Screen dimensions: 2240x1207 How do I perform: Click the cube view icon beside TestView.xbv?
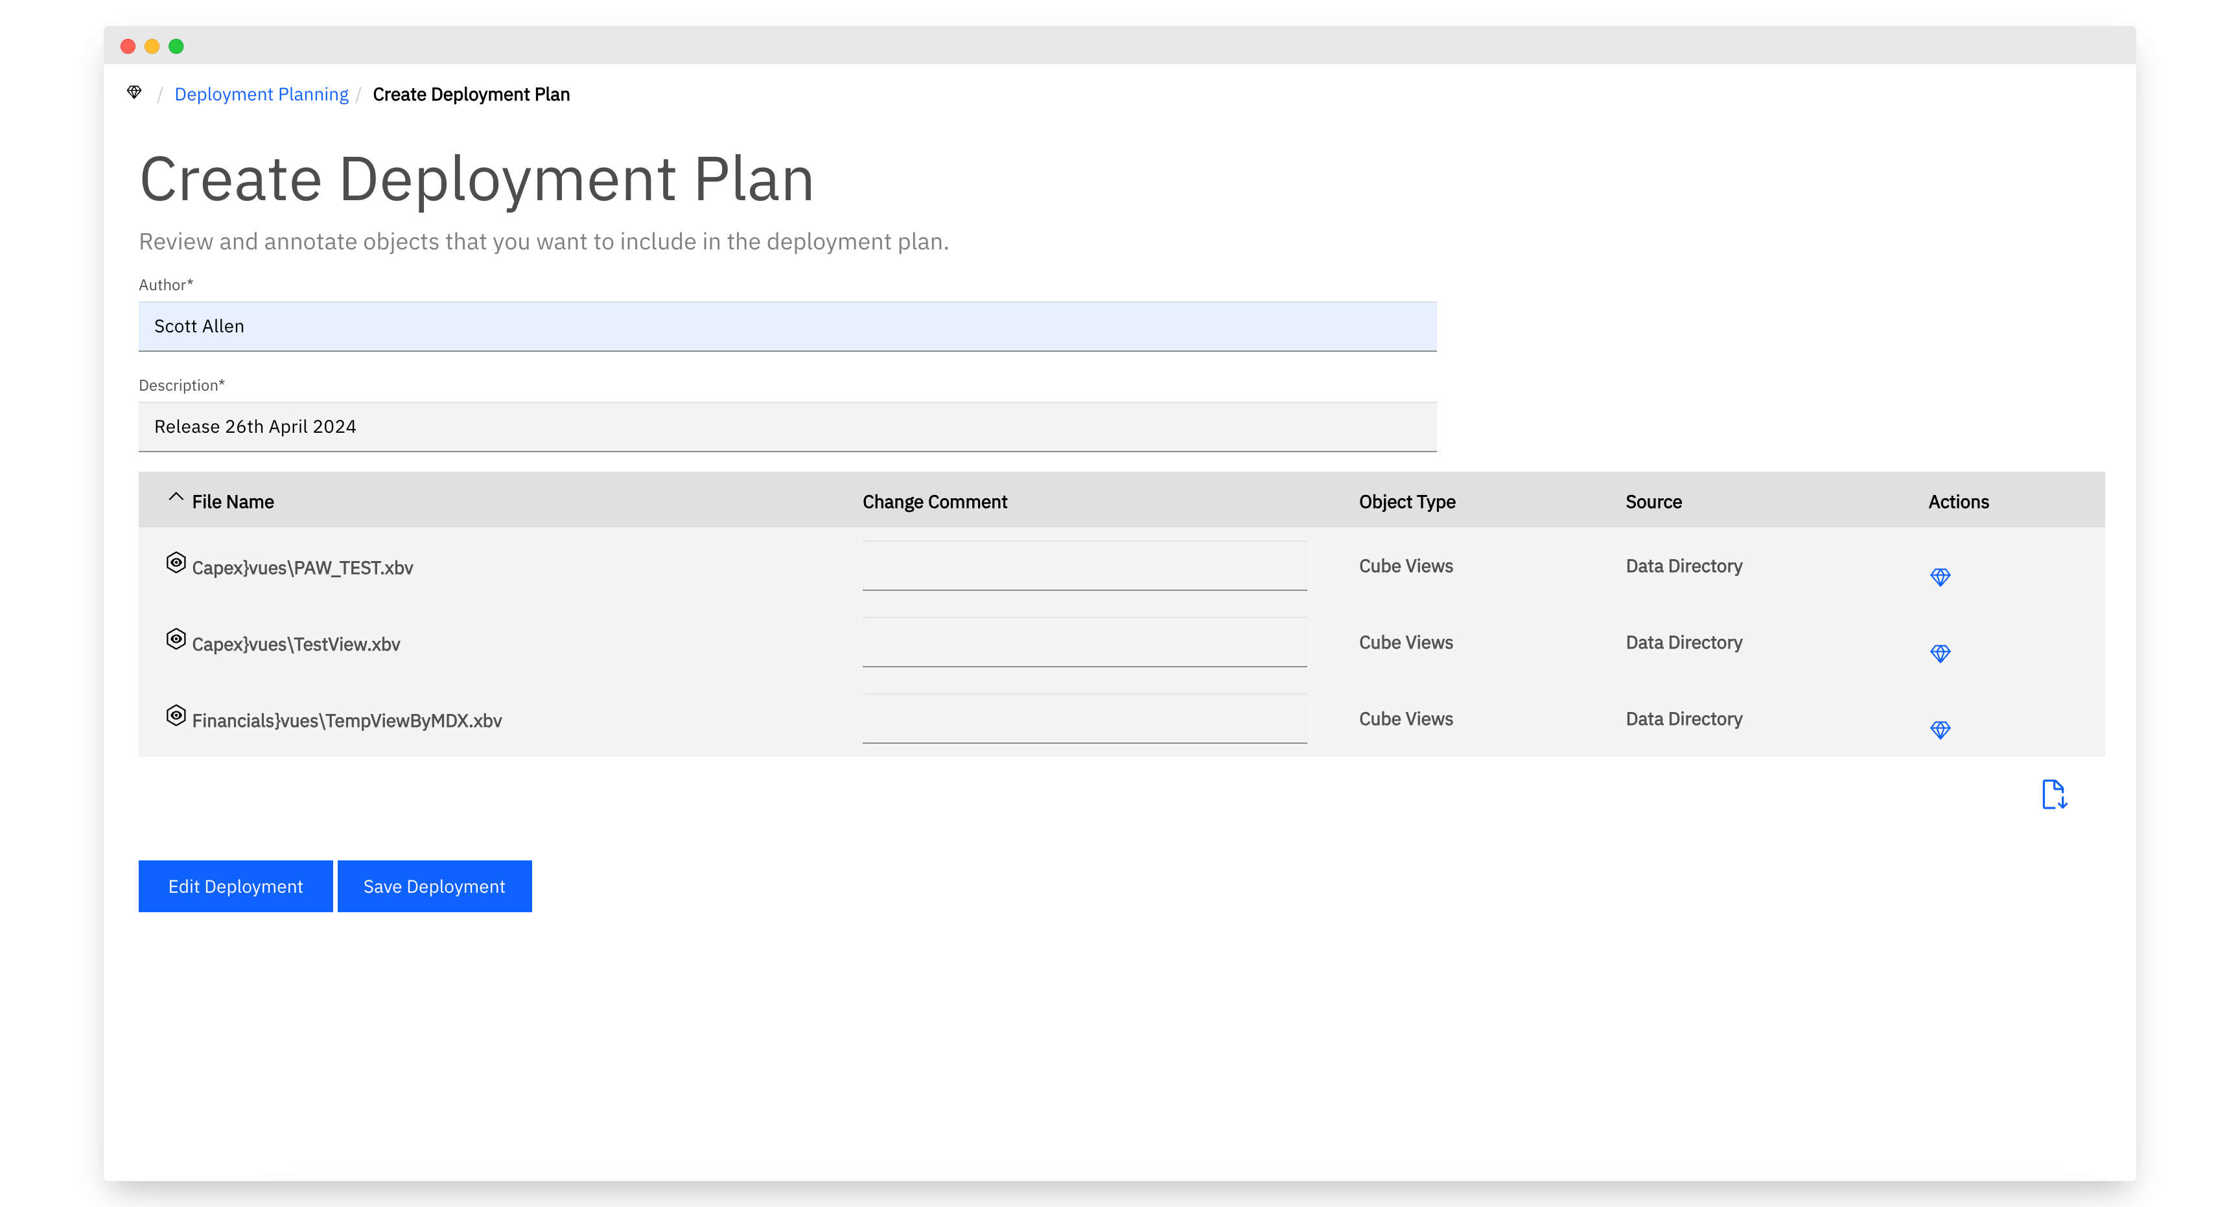tap(176, 639)
